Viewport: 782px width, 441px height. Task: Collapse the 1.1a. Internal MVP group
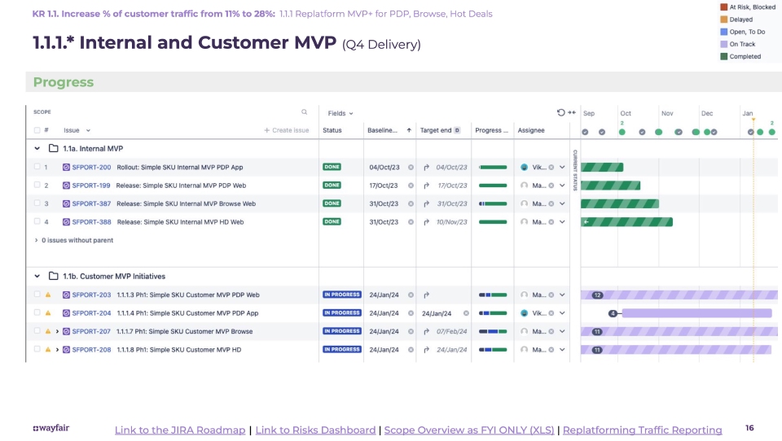[37, 149]
